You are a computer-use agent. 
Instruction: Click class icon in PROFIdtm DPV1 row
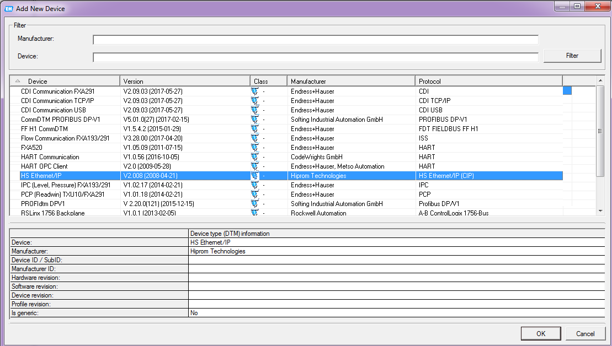[254, 204]
